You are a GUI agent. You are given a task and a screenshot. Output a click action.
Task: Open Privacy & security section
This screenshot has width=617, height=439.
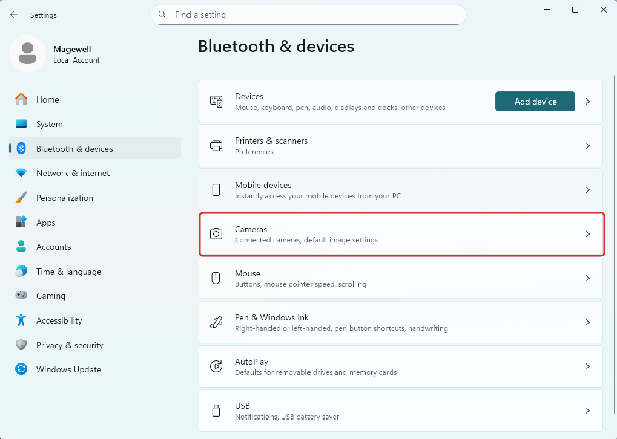(x=69, y=345)
